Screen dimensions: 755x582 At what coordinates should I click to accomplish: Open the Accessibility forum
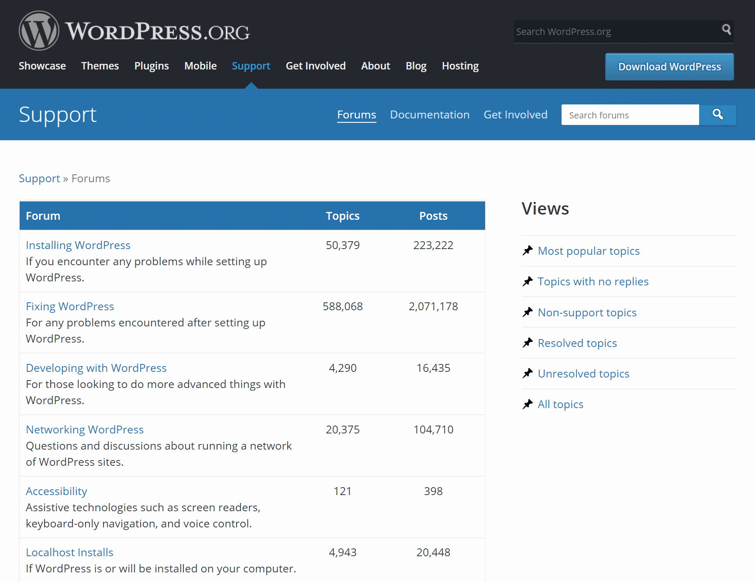pyautogui.click(x=56, y=491)
